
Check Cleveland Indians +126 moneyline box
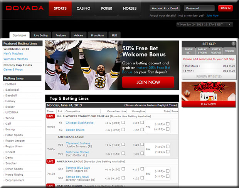[x=142, y=145]
